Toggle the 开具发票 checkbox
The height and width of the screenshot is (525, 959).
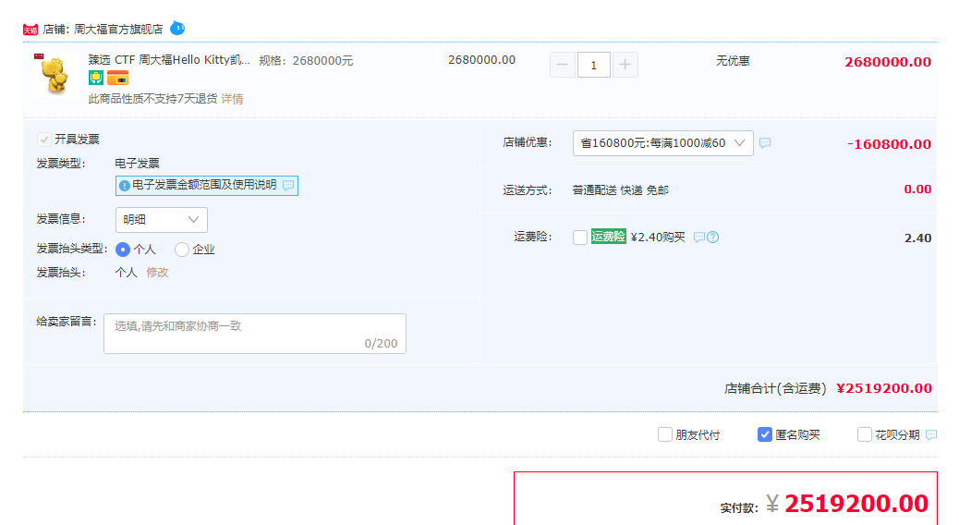click(44, 140)
